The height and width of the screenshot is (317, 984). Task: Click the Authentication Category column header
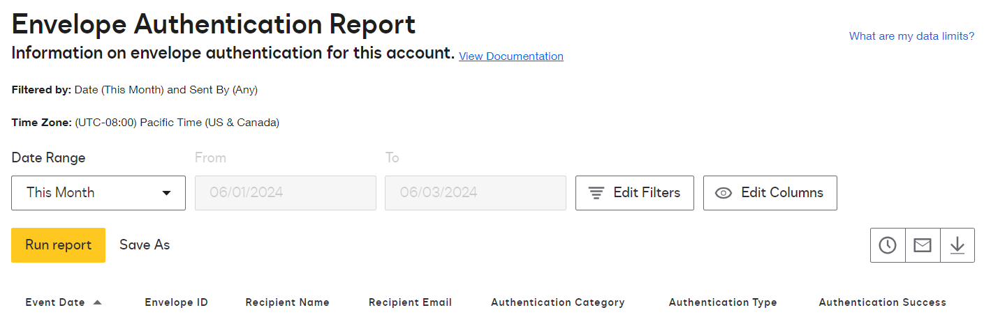point(558,302)
